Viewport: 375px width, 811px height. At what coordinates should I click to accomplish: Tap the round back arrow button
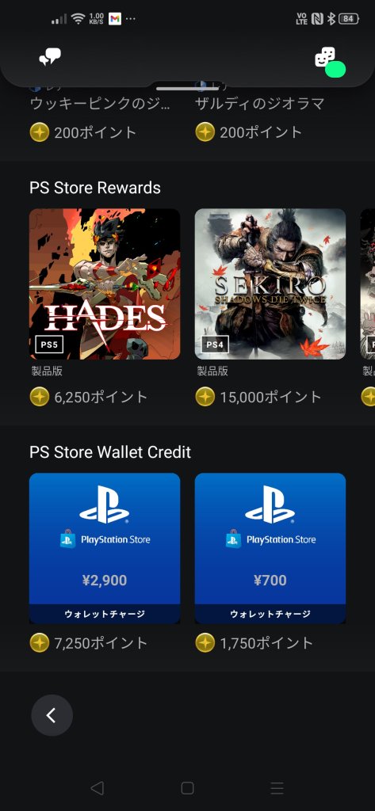[52, 715]
